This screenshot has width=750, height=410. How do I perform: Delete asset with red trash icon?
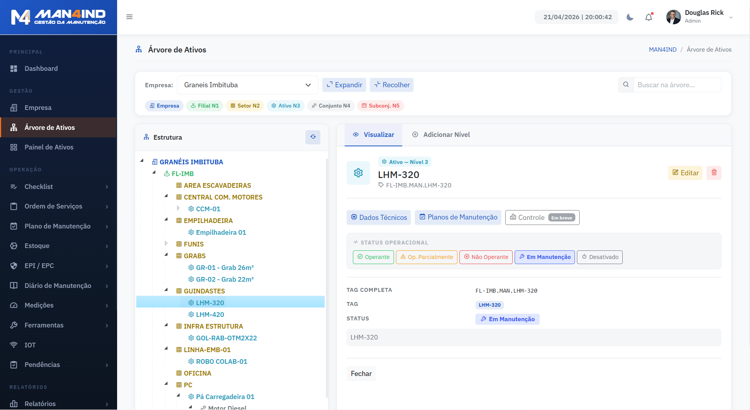point(714,173)
